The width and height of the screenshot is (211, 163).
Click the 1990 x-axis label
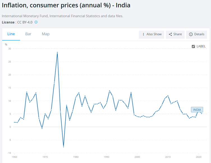click(107, 157)
